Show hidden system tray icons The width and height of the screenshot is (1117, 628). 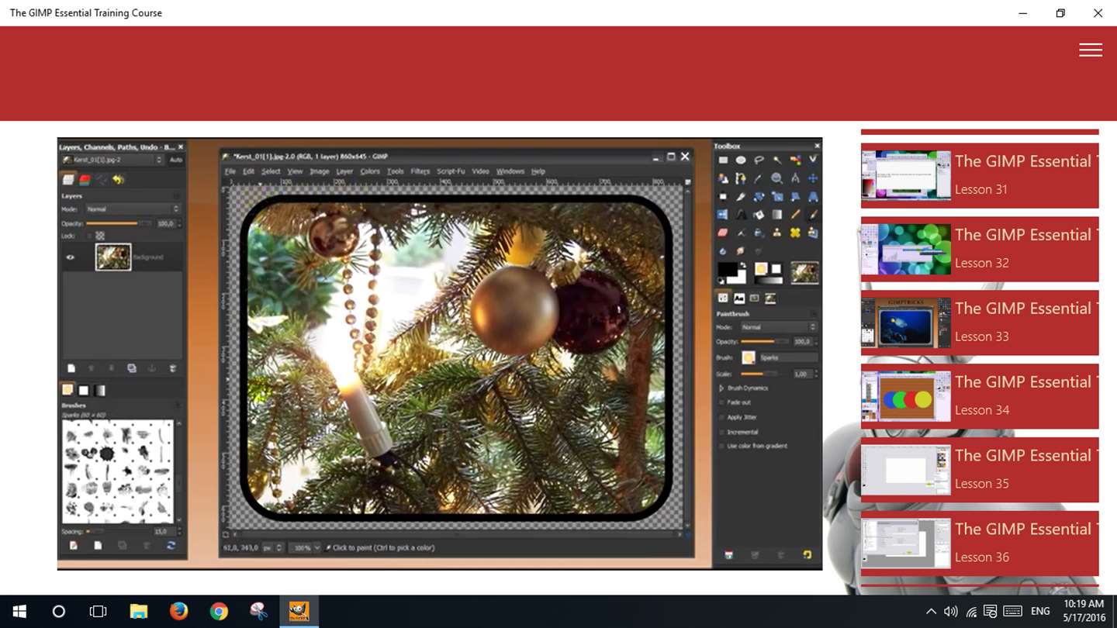pyautogui.click(x=931, y=612)
